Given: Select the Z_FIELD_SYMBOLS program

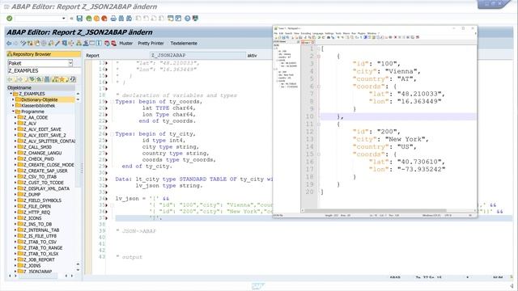Looking at the screenshot, I should point(42,200).
